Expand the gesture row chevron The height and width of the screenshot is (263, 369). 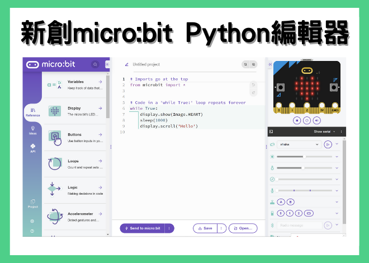point(337,144)
